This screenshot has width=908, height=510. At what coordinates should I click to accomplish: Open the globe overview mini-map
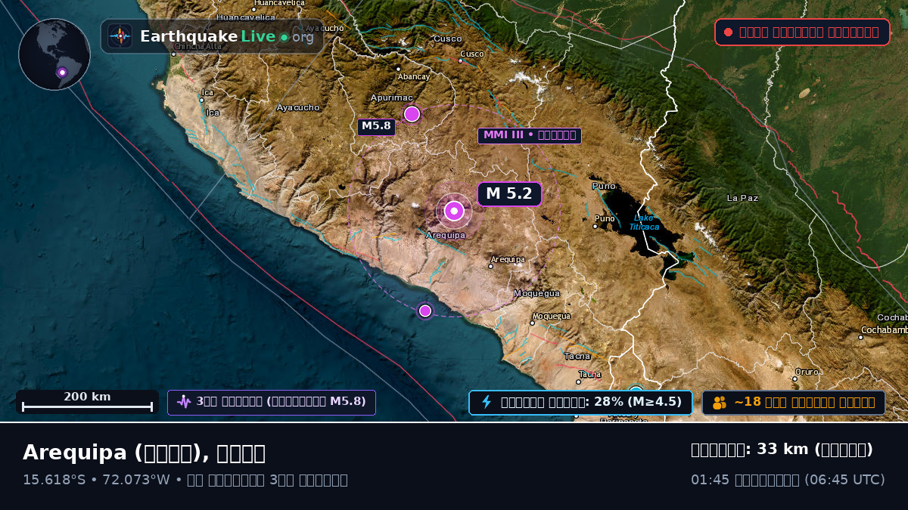coord(54,54)
